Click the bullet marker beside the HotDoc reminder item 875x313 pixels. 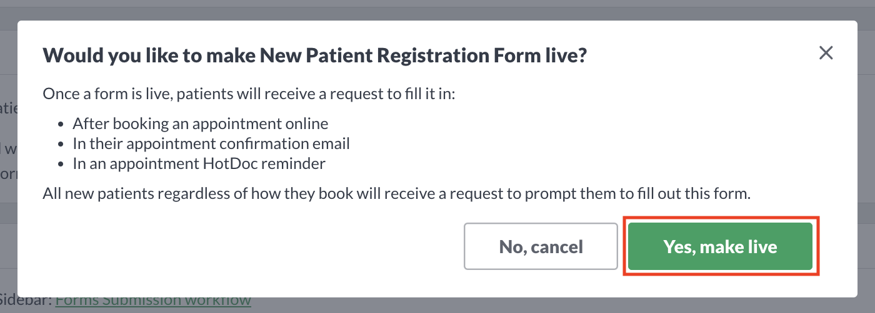(x=60, y=164)
